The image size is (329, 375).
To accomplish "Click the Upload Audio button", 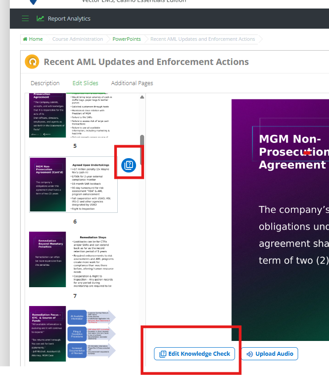I will click(x=269, y=353).
